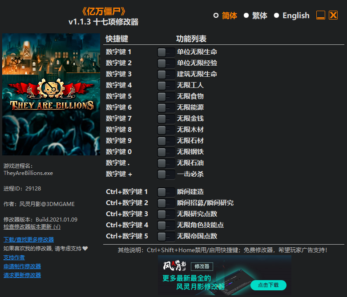Click 修改器 label in ad banner

pyautogui.click(x=202, y=266)
